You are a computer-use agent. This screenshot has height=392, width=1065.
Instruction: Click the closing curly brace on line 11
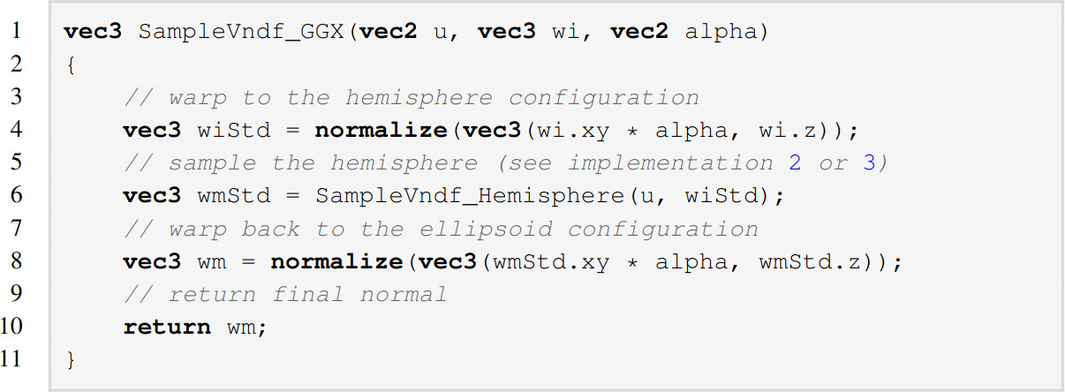pyautogui.click(x=70, y=360)
